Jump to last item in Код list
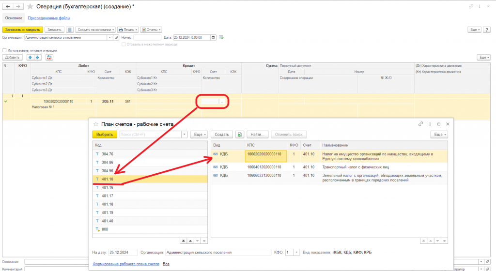This screenshot has width=496, height=271. pyautogui.click(x=204, y=241)
